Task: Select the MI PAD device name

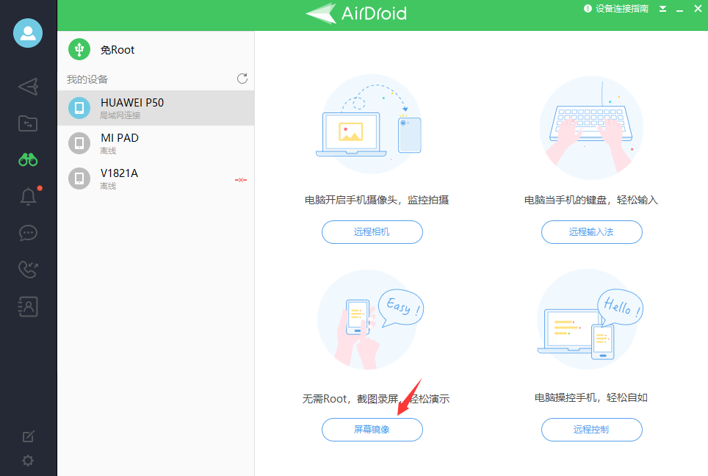Action: [x=119, y=138]
